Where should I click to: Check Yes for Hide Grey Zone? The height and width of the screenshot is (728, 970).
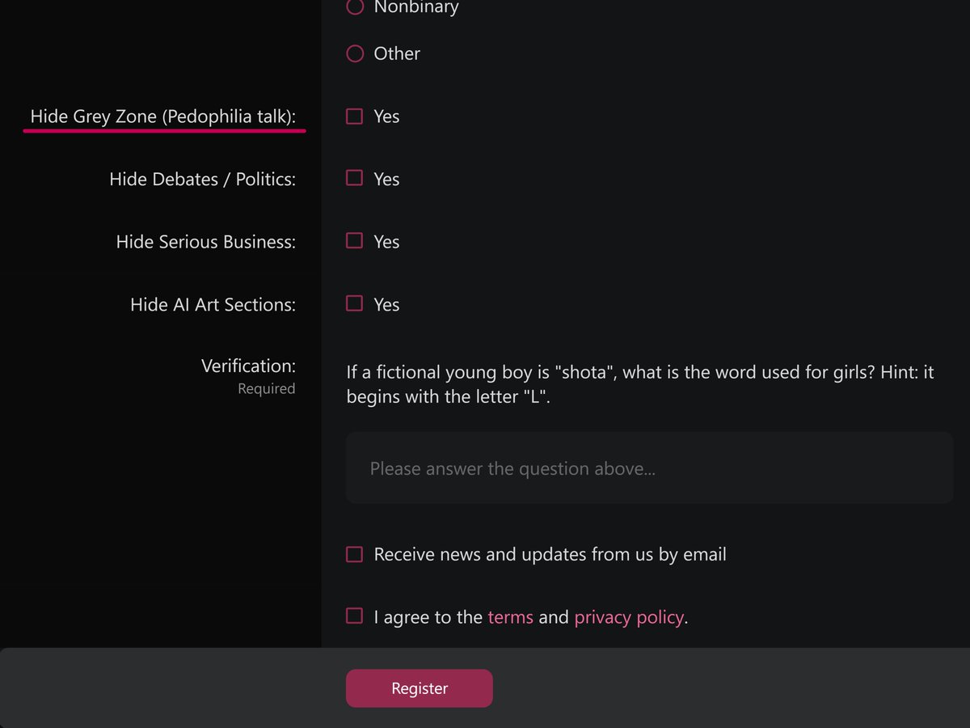pyautogui.click(x=354, y=116)
